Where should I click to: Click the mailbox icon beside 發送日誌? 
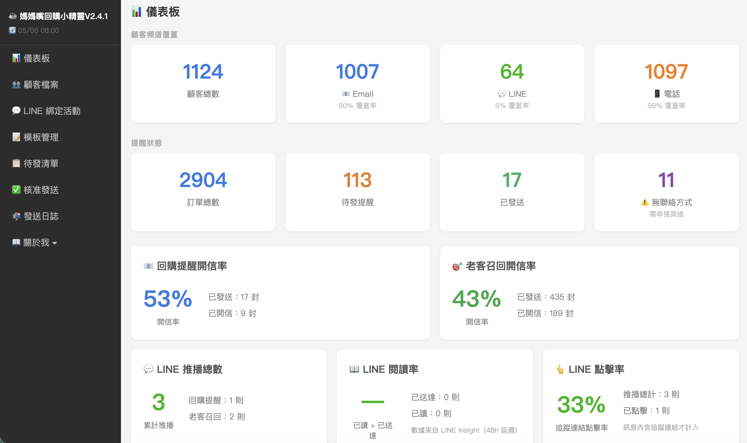(16, 216)
